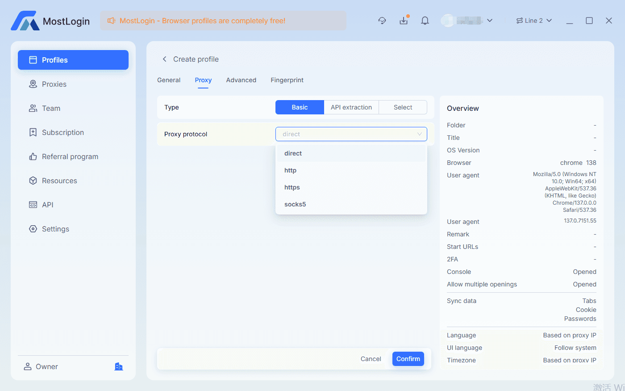The width and height of the screenshot is (625, 391).
Task: Open the customer support headset icon
Action: coord(382,20)
